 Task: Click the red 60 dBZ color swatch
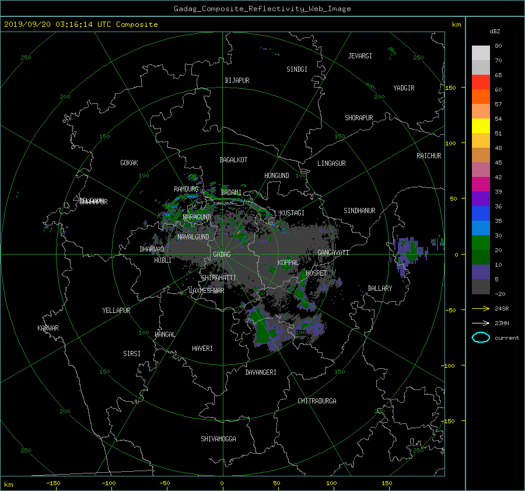pos(481,82)
